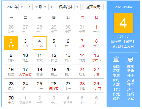Select November 29 下元节
This screenshot has height=109, width=142.
click(x=96, y=86)
